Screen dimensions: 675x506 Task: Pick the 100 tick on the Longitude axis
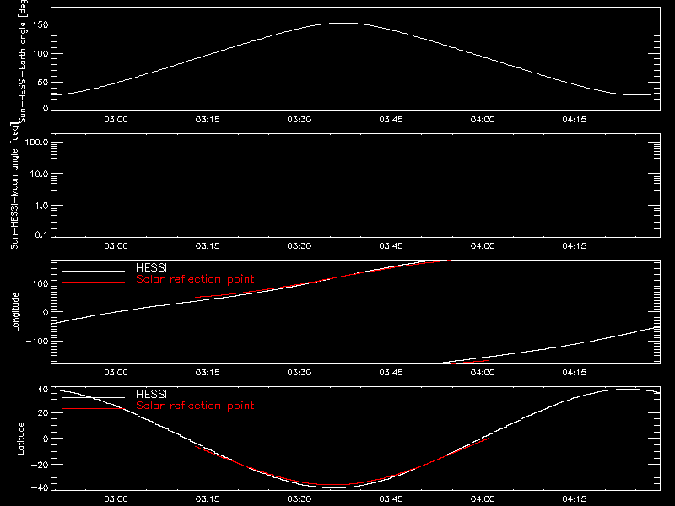click(x=42, y=283)
